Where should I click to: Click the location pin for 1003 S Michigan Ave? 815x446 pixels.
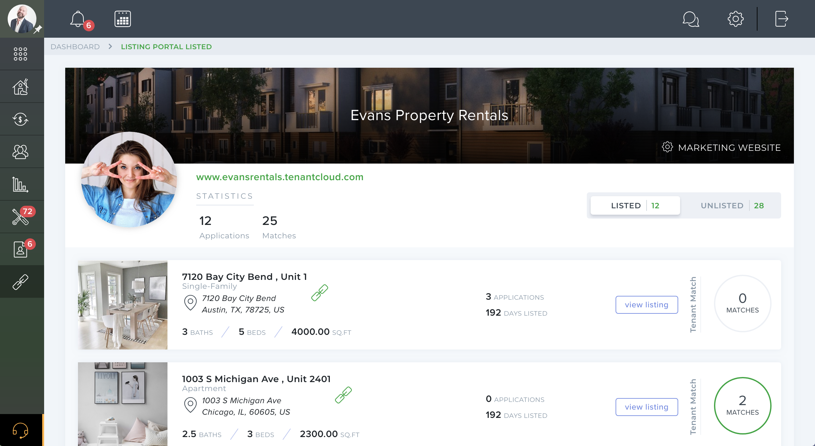[190, 405]
